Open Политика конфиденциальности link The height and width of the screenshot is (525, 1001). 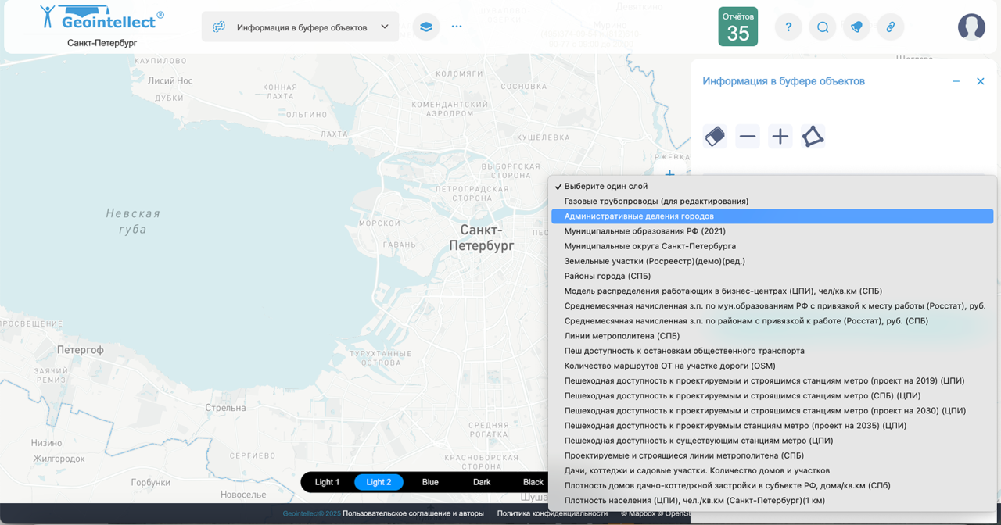point(552,513)
